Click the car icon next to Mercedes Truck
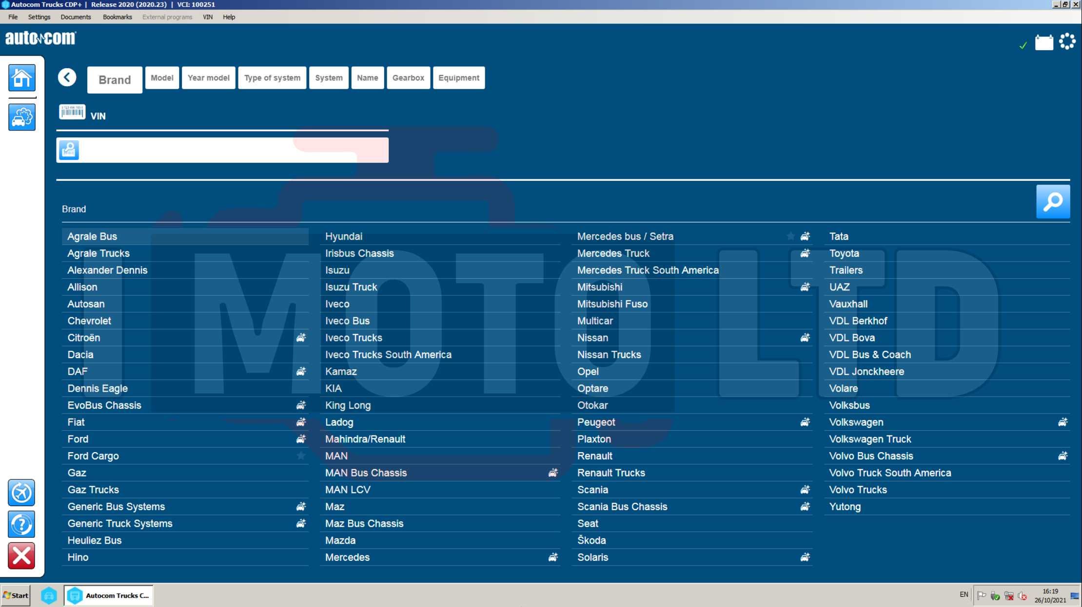 pos(805,253)
